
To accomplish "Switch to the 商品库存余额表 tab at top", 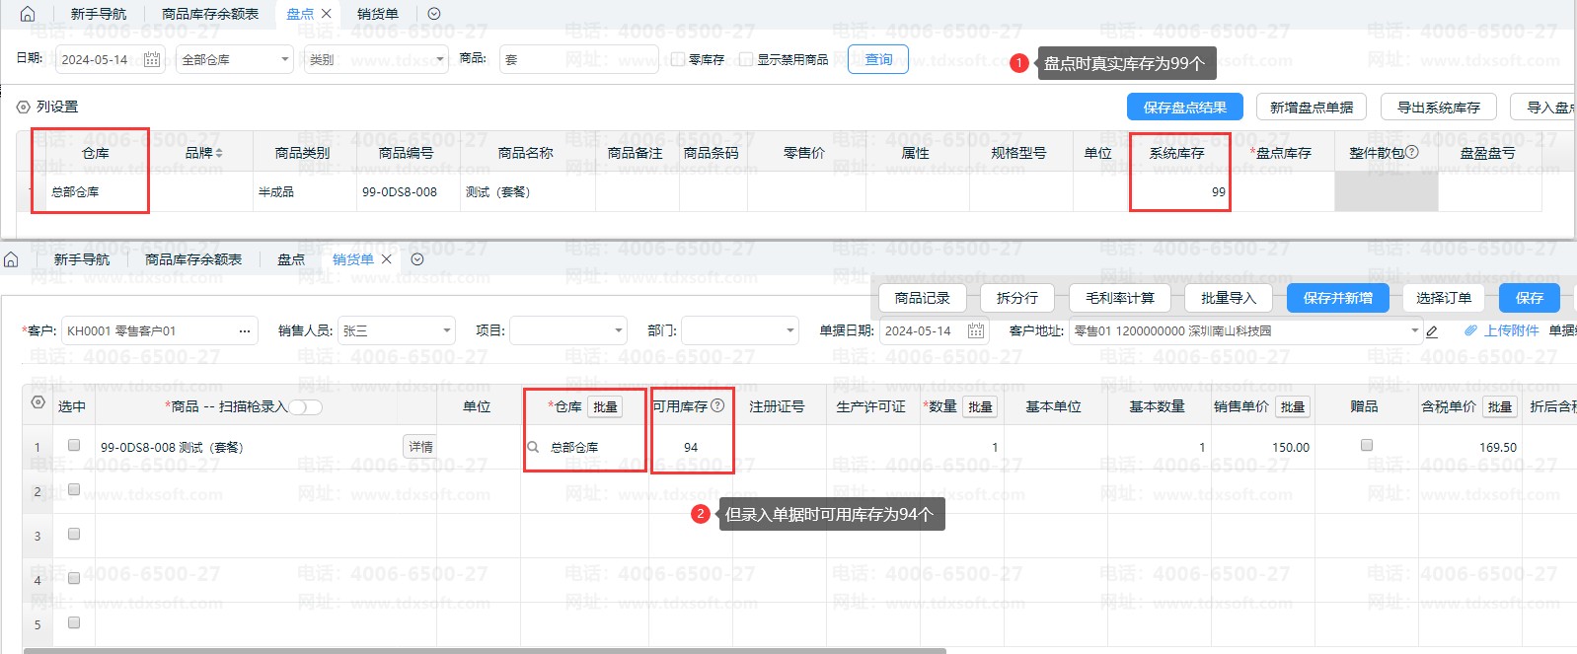I will pyautogui.click(x=209, y=14).
